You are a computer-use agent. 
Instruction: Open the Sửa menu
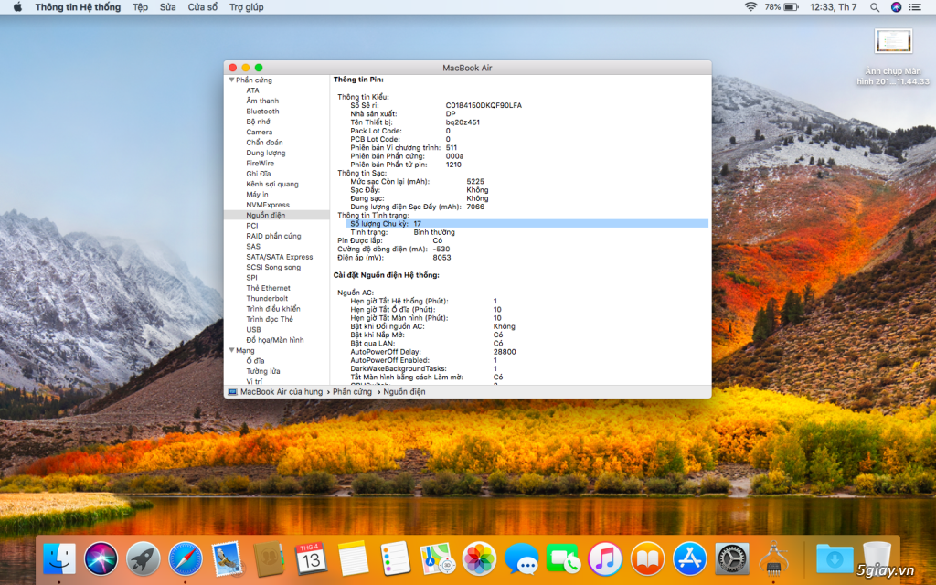click(168, 7)
